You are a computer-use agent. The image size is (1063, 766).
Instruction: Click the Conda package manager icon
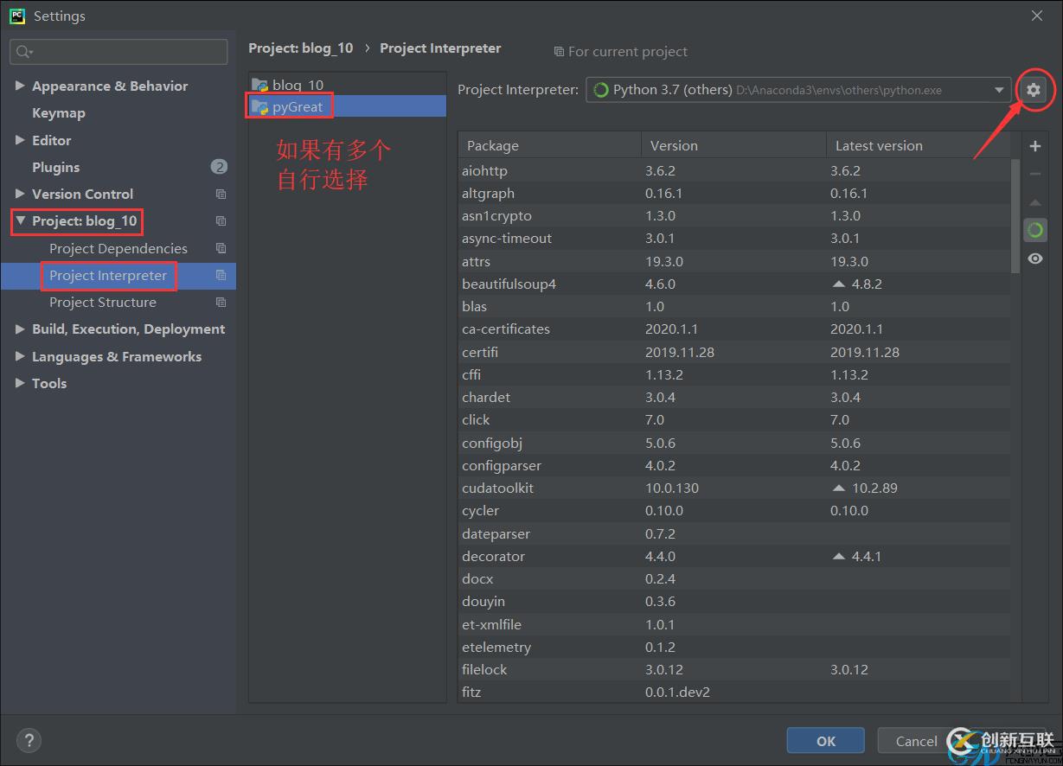[1034, 229]
